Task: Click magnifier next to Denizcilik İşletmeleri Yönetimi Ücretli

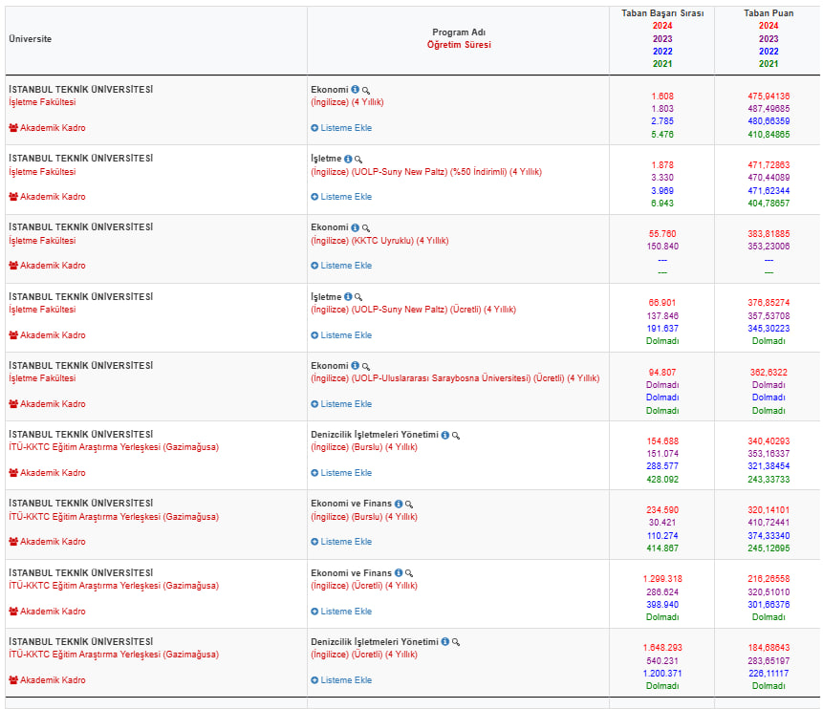Action: 456,642
